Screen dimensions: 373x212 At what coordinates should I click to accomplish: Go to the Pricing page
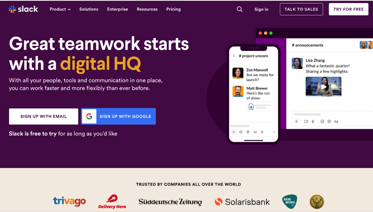click(x=174, y=9)
